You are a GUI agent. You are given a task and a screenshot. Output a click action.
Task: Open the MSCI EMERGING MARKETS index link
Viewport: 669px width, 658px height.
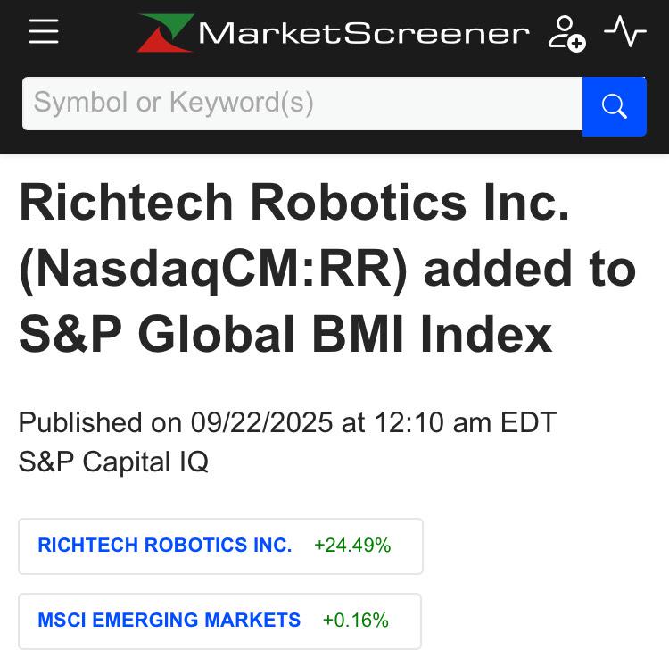coord(169,621)
